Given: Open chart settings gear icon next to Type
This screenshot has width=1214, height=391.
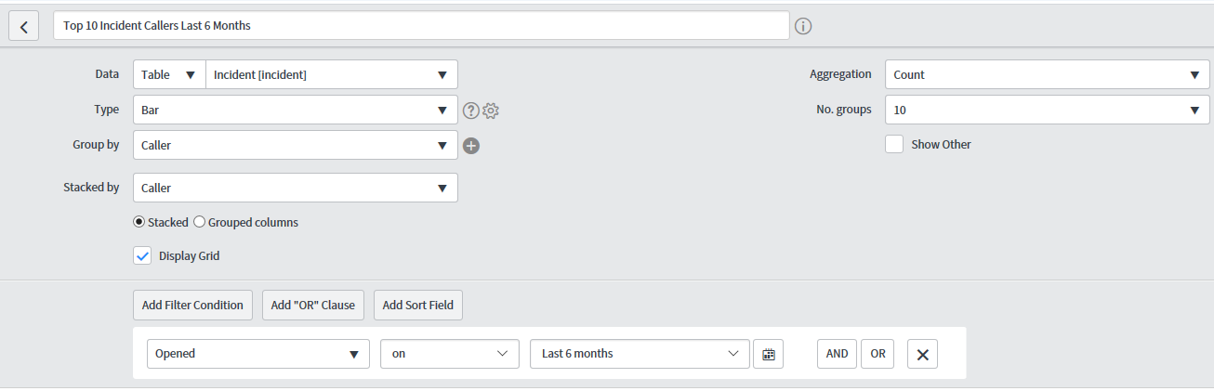Looking at the screenshot, I should point(491,111).
